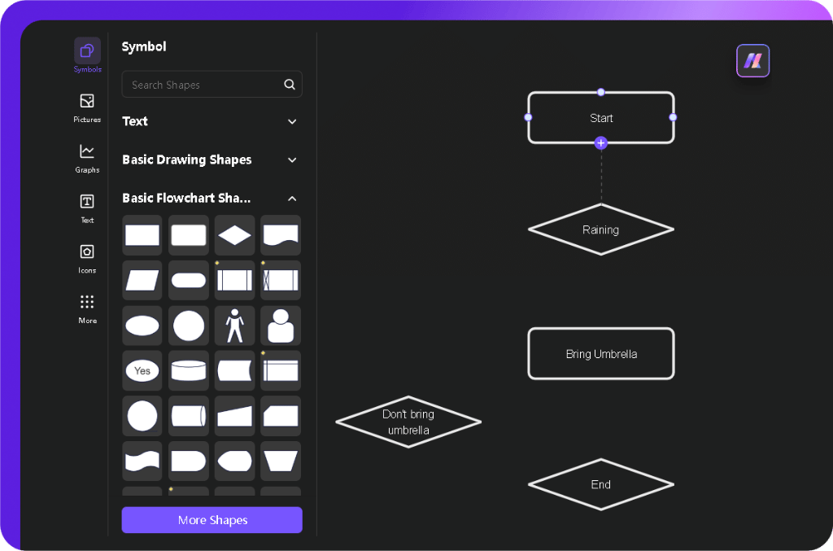Open the Symbols sidebar panel
Screen dimensions: 833x551
pos(87,52)
